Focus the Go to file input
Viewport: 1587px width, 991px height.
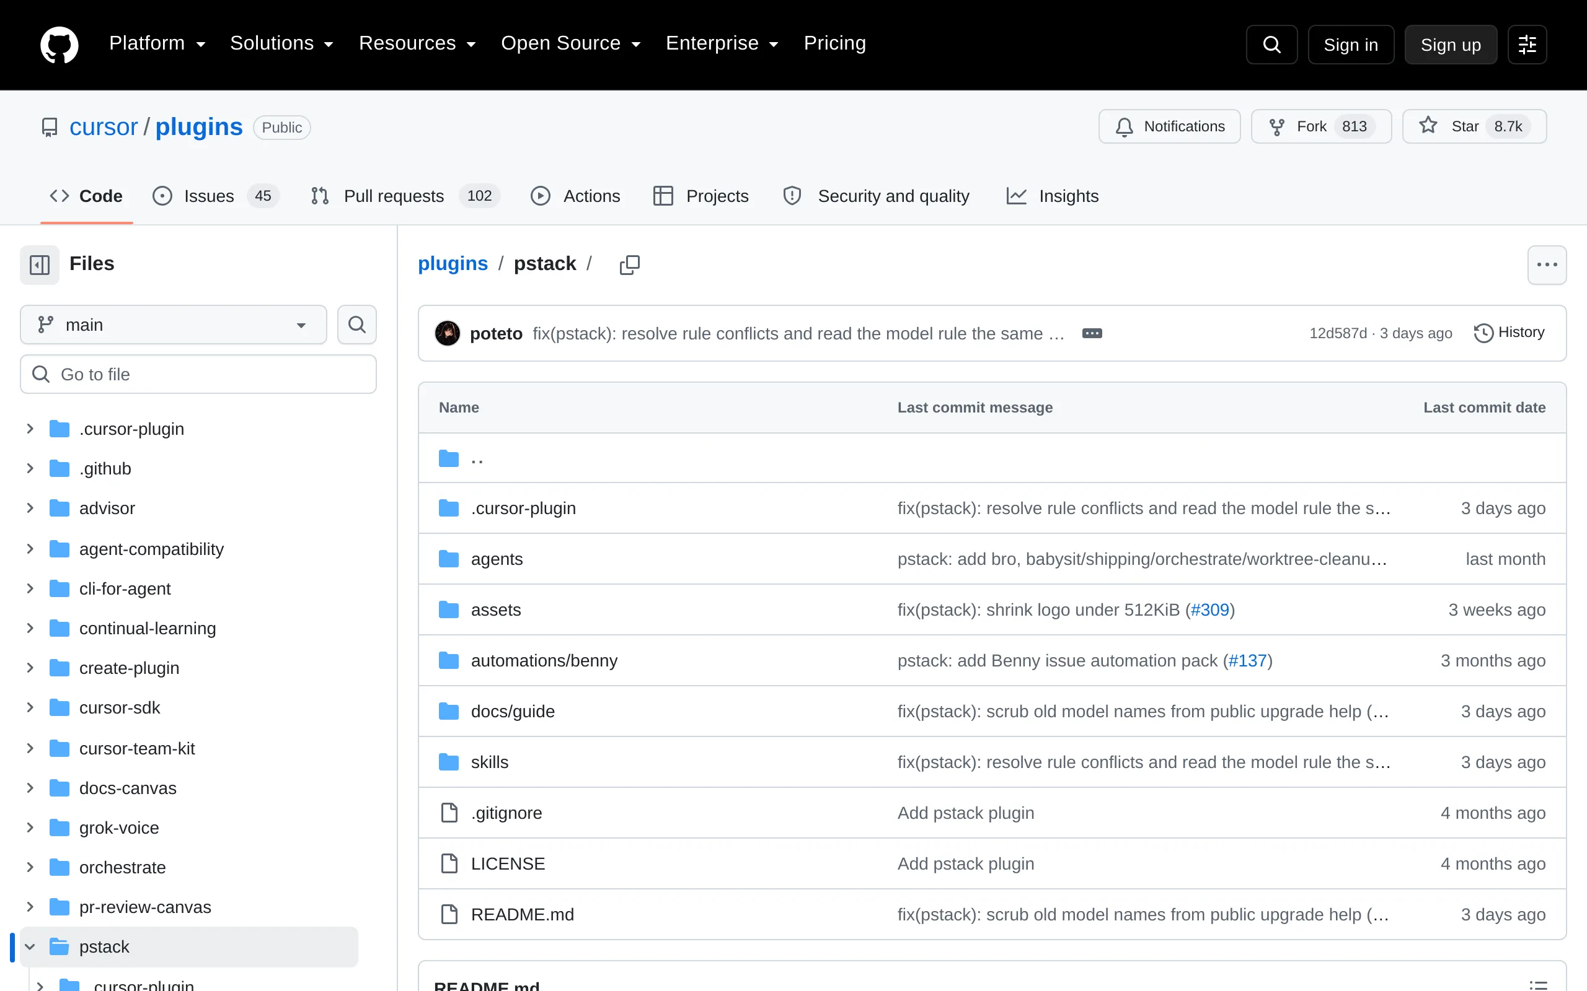pyautogui.click(x=198, y=374)
